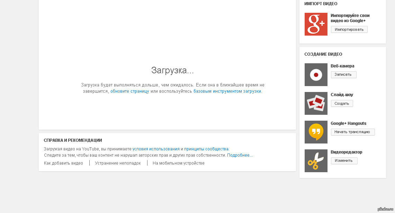Click the slideshow photos icon
The image size is (395, 213).
click(x=316, y=103)
